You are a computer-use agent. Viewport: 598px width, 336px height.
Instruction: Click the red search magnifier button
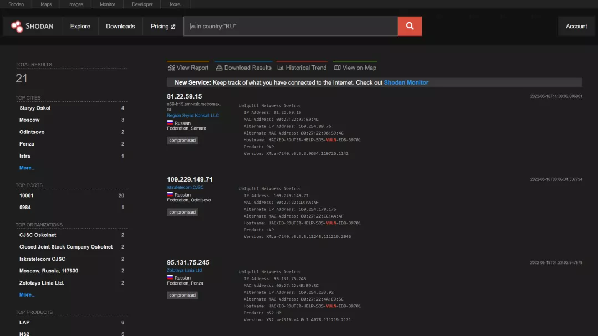[x=410, y=26]
